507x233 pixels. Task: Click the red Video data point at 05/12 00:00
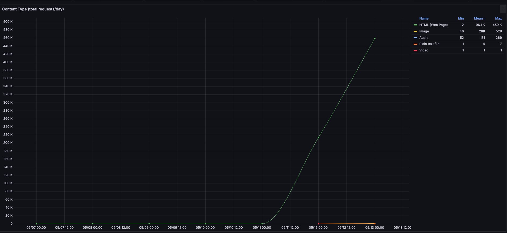[x=318, y=224]
